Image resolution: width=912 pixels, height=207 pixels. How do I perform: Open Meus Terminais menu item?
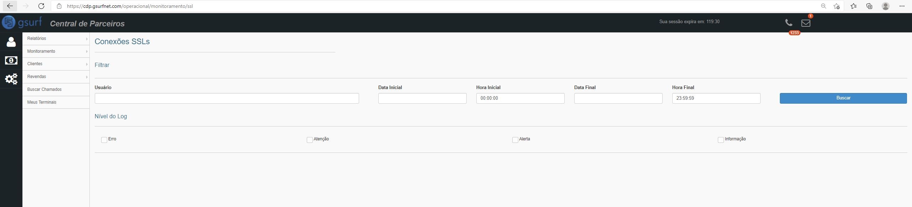click(42, 102)
